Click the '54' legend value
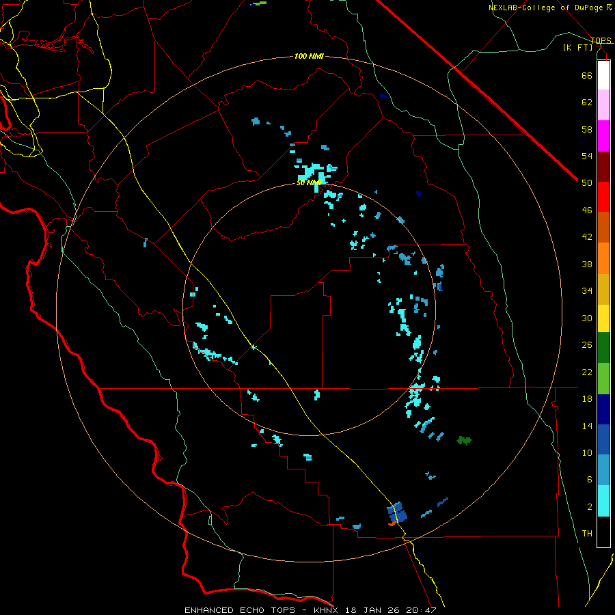The image size is (615, 615). (x=587, y=156)
